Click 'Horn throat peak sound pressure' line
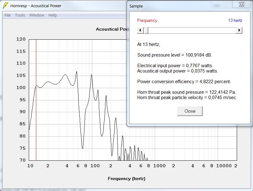 186,92
